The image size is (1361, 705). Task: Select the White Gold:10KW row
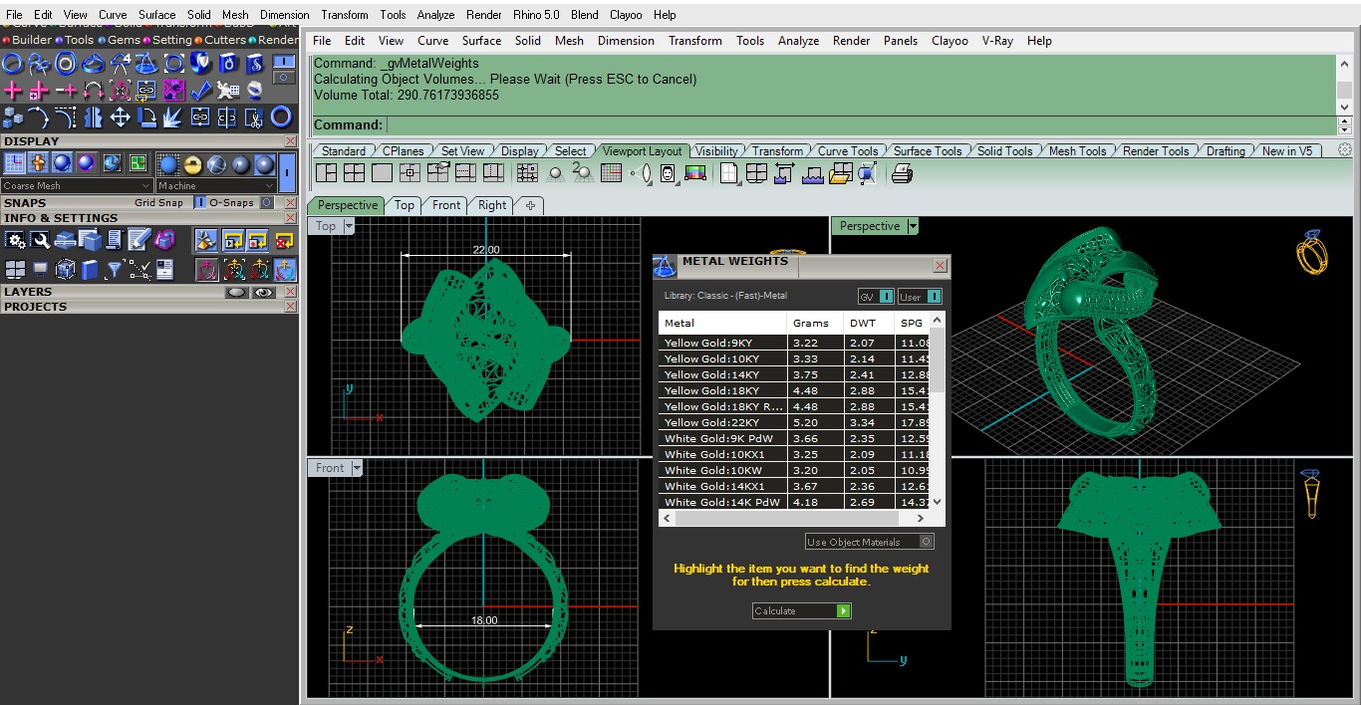[x=794, y=470]
